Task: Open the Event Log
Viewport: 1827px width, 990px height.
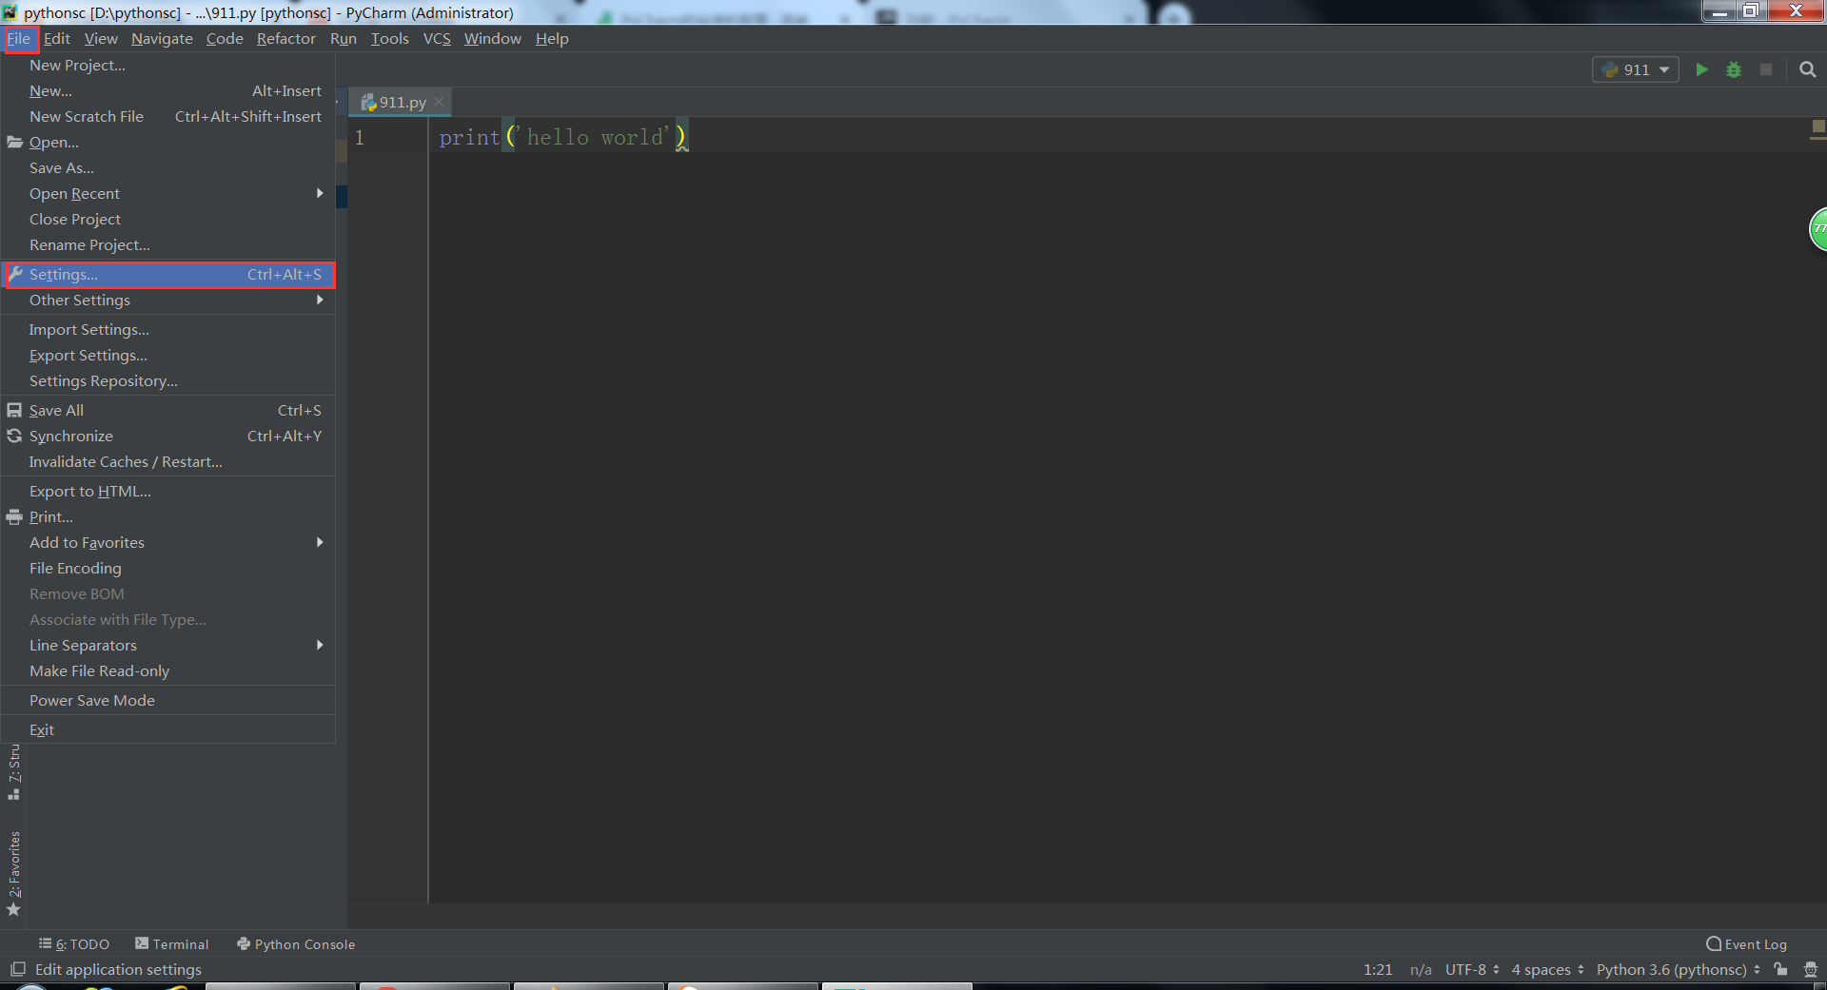Action: point(1753,943)
